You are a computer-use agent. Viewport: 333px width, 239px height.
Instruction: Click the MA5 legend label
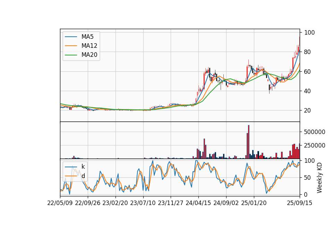(87, 37)
